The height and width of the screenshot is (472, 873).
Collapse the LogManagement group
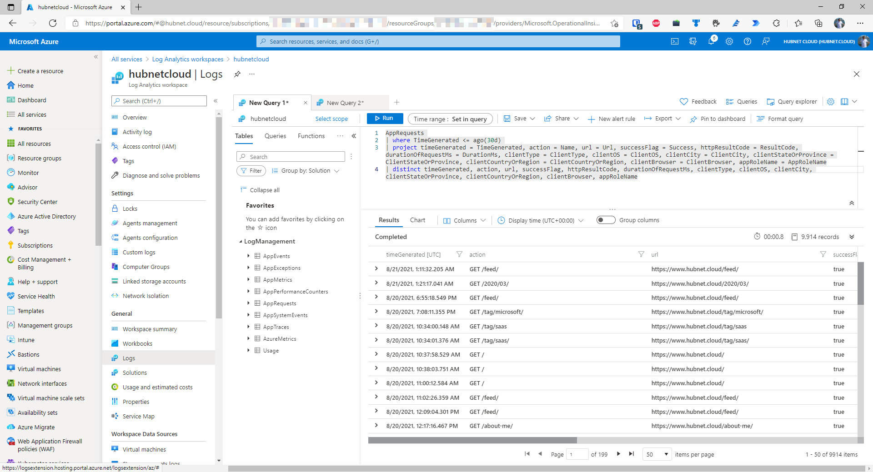point(241,242)
